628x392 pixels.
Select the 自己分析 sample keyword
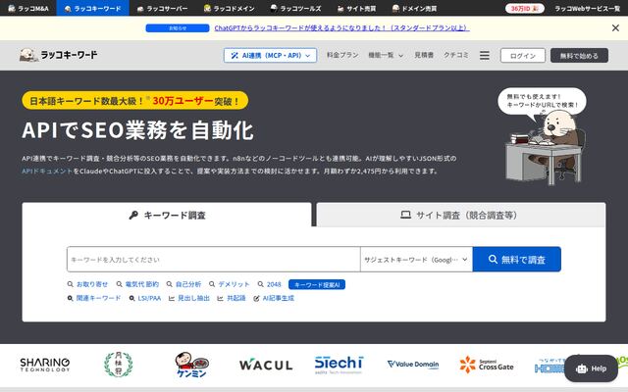tap(183, 284)
